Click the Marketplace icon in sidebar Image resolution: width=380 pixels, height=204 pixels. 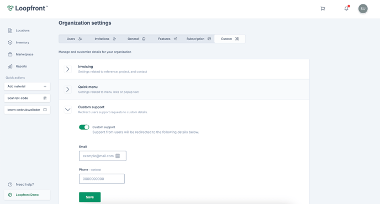pos(10,54)
